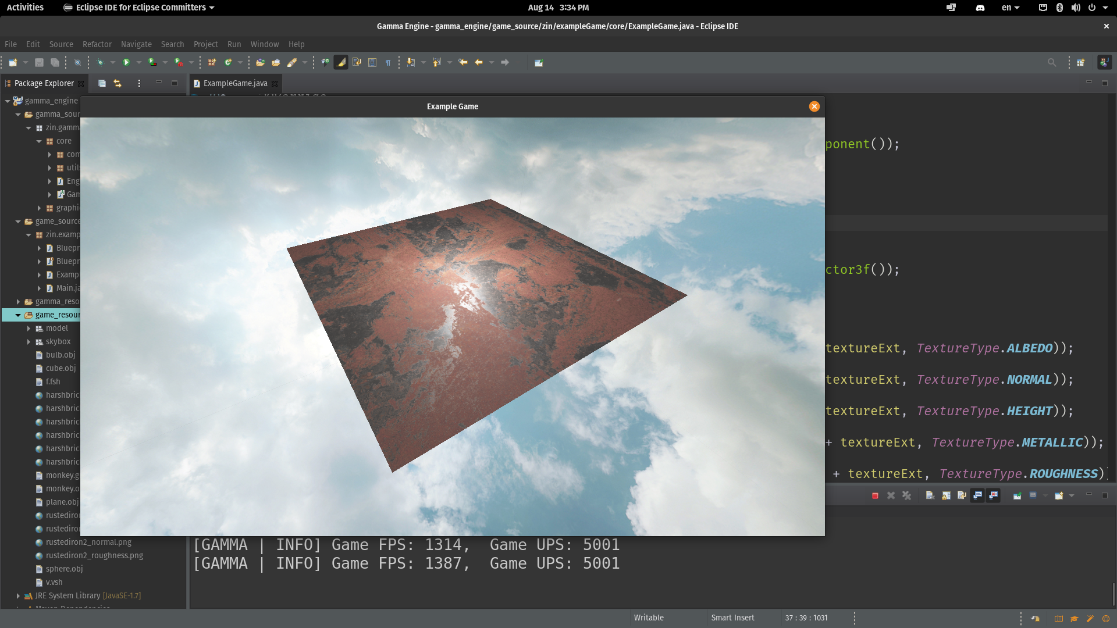Open the Open Console dropdown arrow
Image resolution: width=1117 pixels, height=628 pixels.
[1072, 496]
